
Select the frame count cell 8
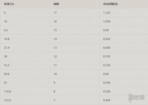54,92
